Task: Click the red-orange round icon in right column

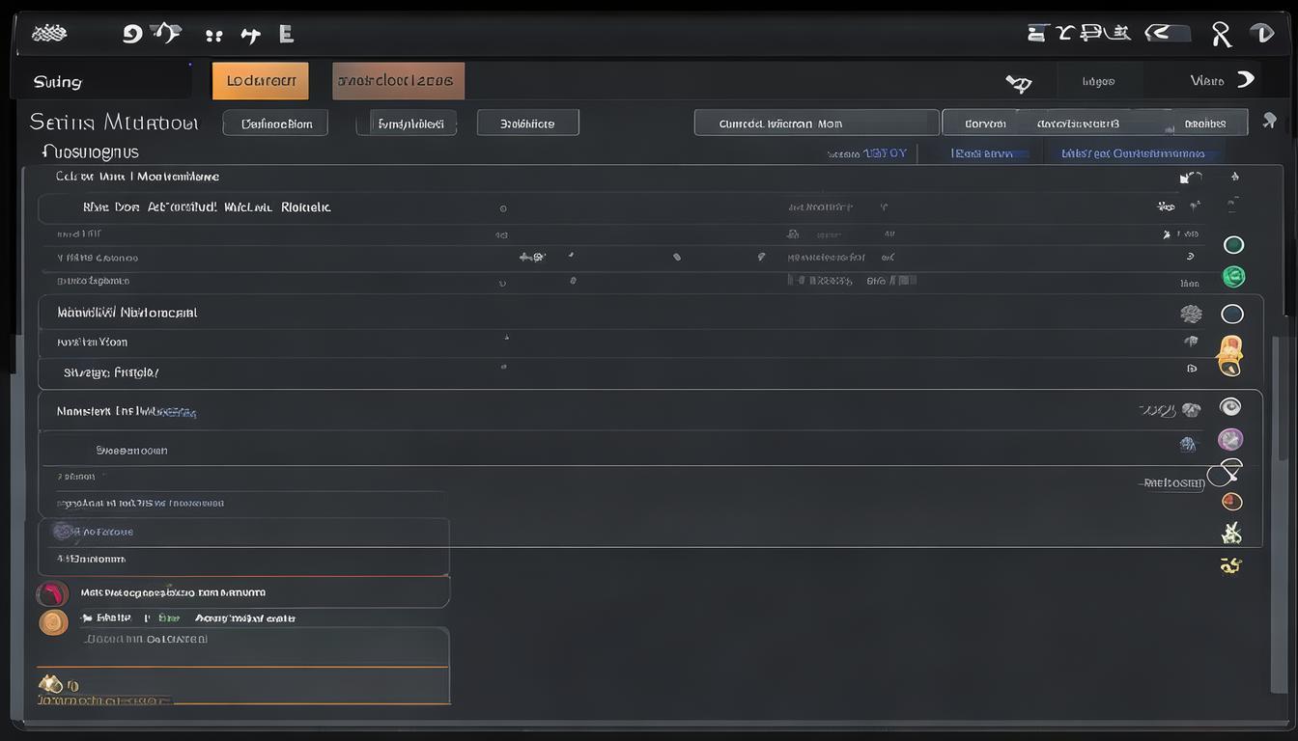Action: pyautogui.click(x=1231, y=502)
